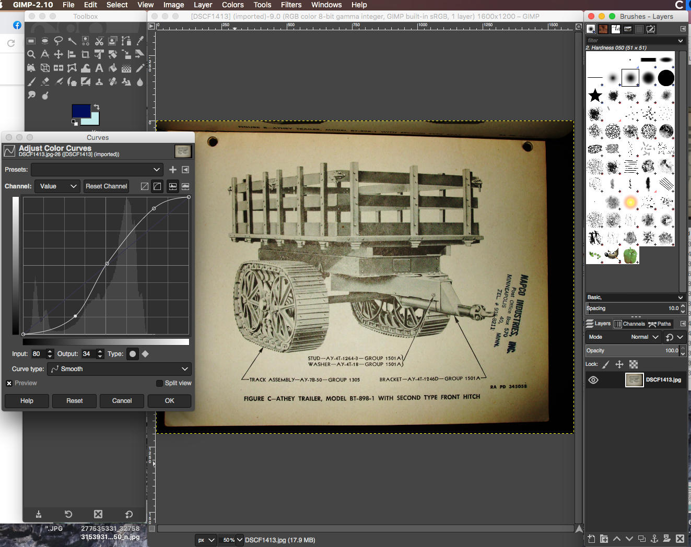The width and height of the screenshot is (691, 547).
Task: Switch to the Channels tab
Action: [x=629, y=324]
